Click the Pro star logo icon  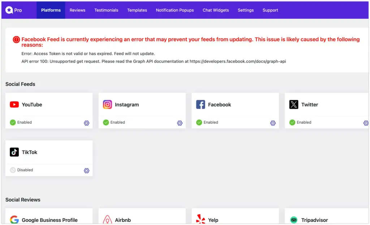tap(9, 10)
